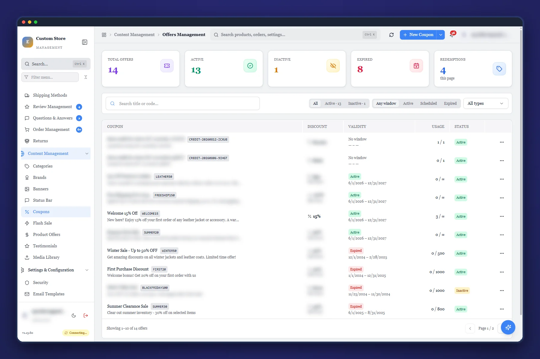Click the Redemptions tag icon
Screen dimensions: 540x359
(x=499, y=69)
